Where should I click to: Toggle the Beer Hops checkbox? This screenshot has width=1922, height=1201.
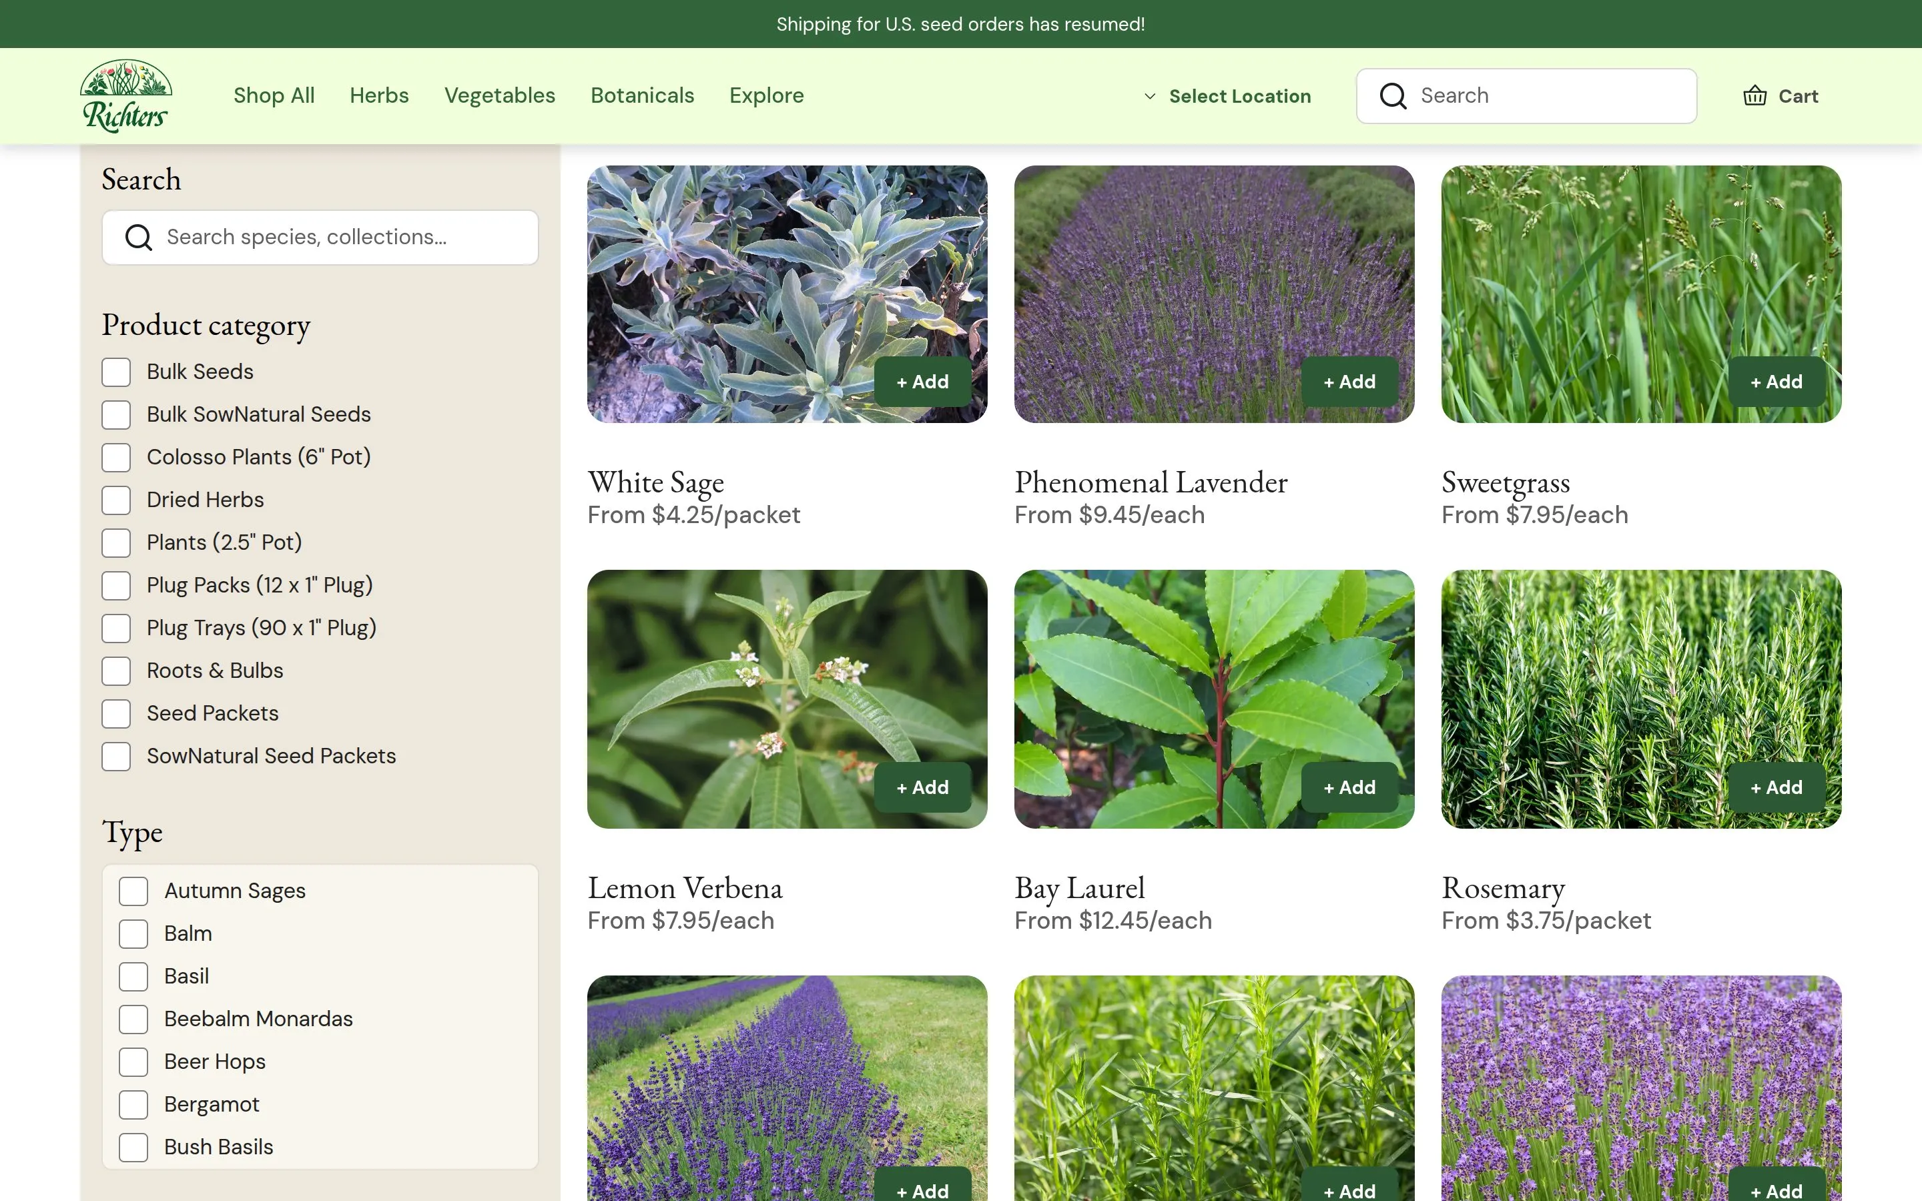tap(133, 1062)
